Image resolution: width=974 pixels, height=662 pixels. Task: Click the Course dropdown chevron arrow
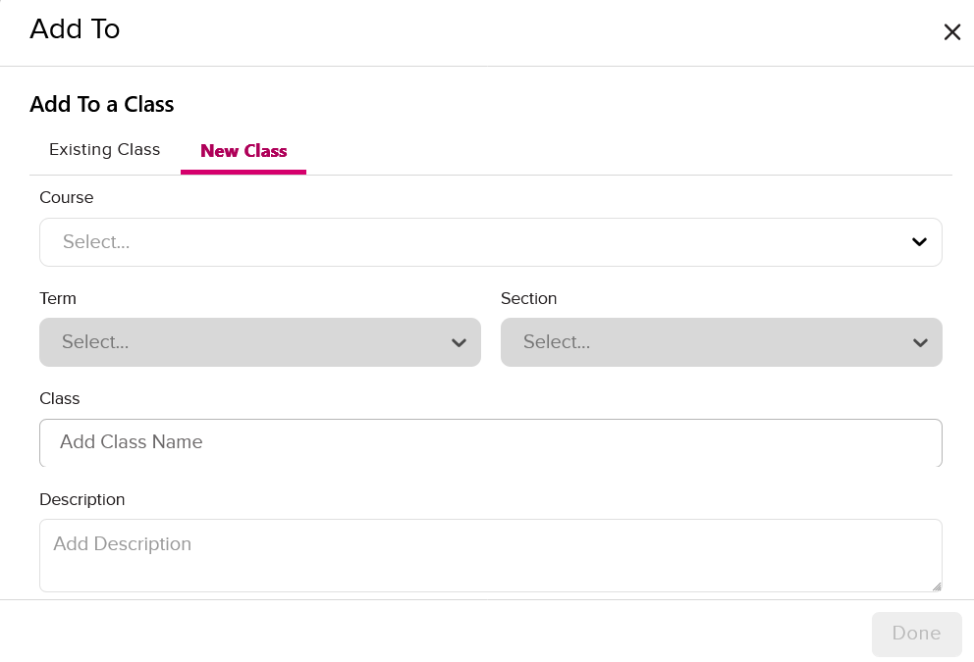[x=919, y=242]
